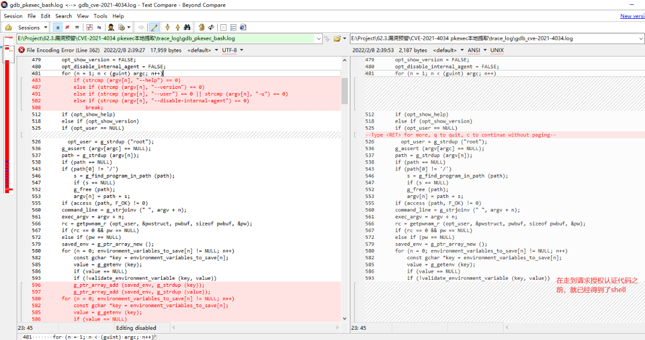
Task: Open the Session menu
Action: [13, 16]
